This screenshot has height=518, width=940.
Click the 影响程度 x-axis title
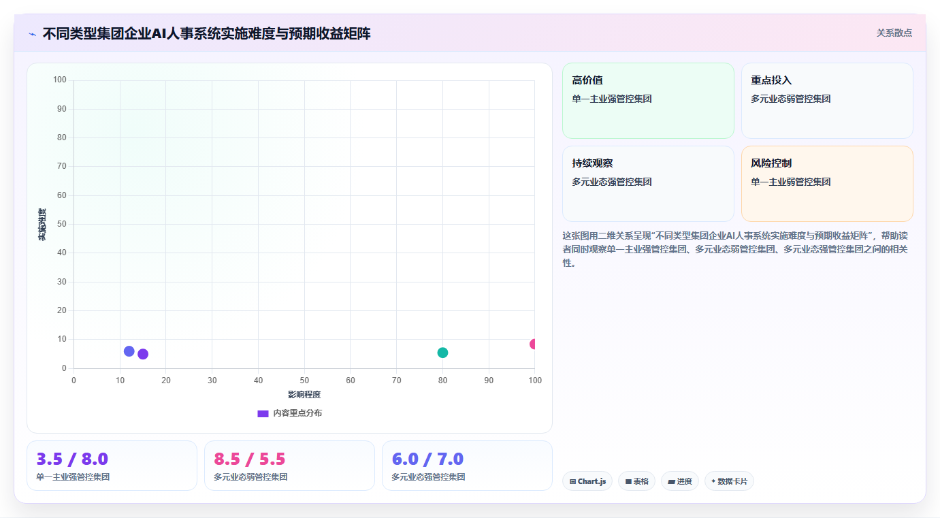tap(304, 395)
